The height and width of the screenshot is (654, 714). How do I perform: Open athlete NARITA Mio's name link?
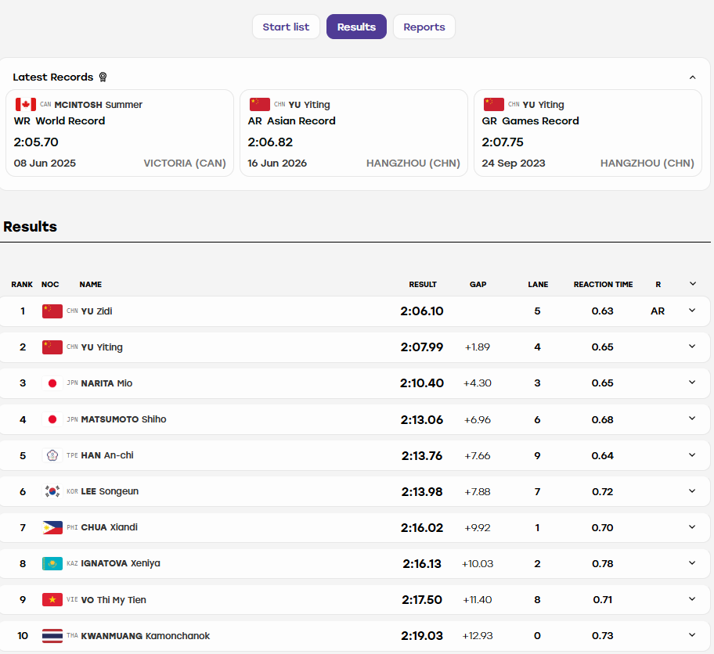pyautogui.click(x=106, y=383)
